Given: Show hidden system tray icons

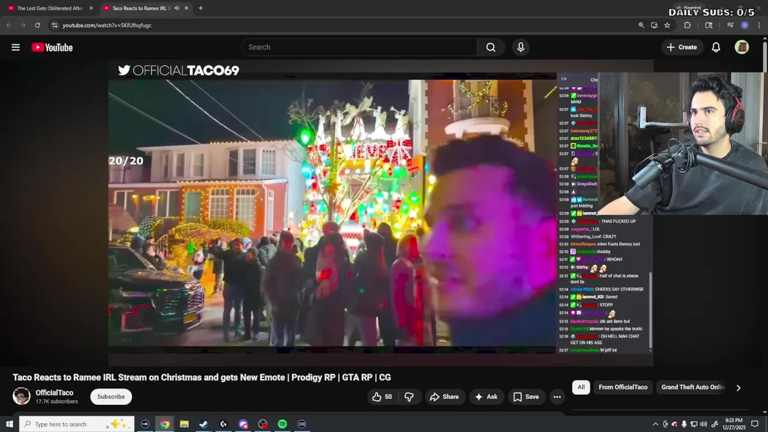Looking at the screenshot, I should pos(655,424).
